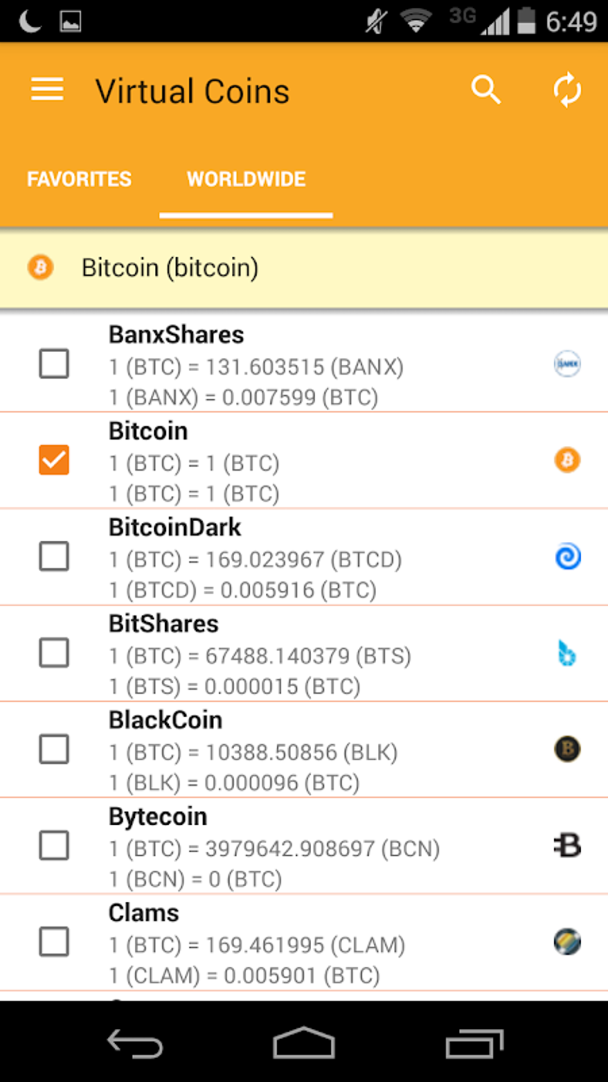This screenshot has width=608, height=1082.
Task: Tap the Bytecoin logo icon
Action: (x=567, y=846)
